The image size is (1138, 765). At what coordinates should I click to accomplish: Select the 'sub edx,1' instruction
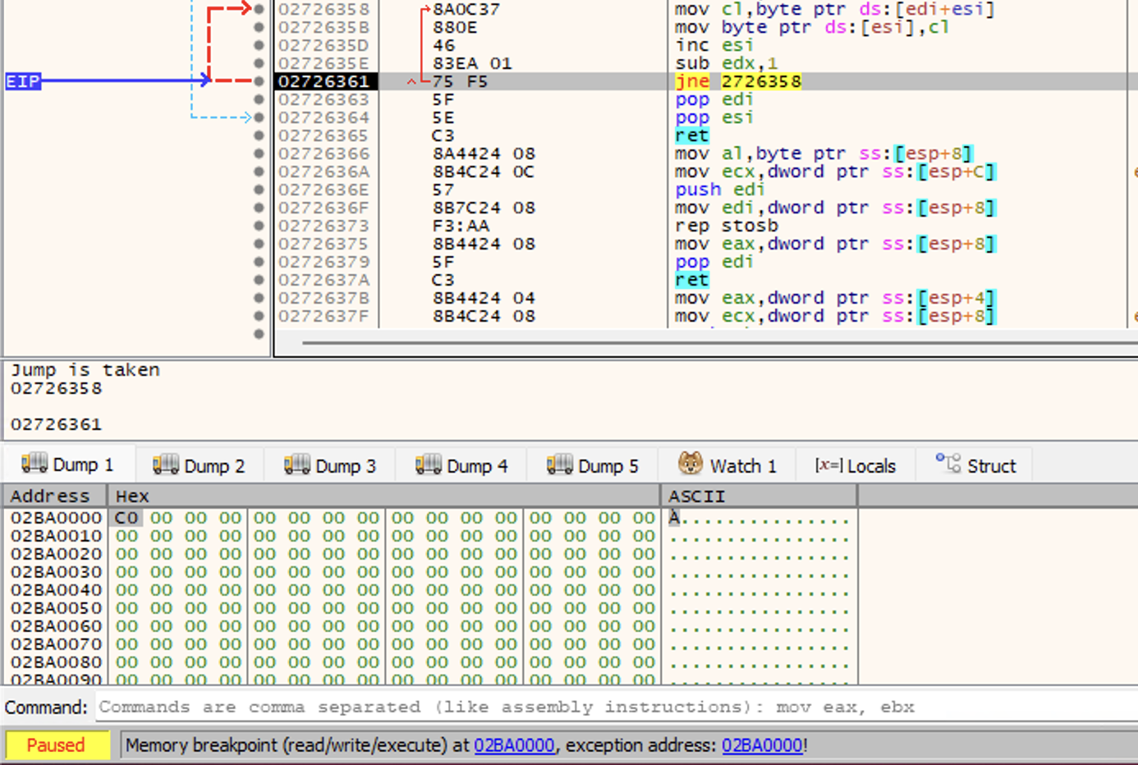pos(727,63)
